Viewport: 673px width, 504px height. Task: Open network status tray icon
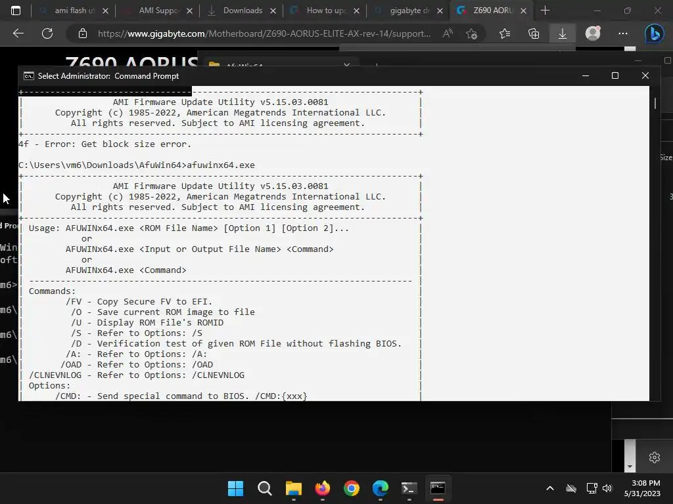(592, 488)
